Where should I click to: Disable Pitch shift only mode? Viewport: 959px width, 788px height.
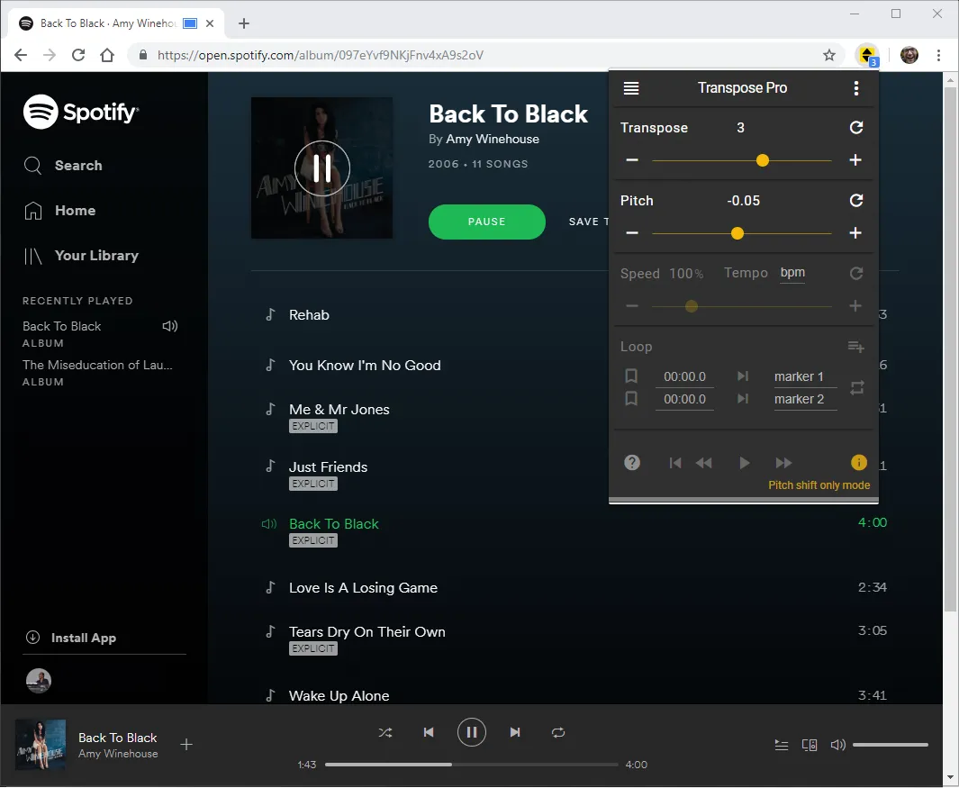(858, 462)
